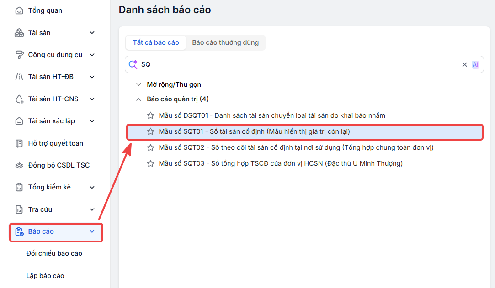Click the Hỗ trợ quyết toán book icon
The width and height of the screenshot is (495, 288).
pos(19,143)
